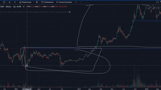Image resolution: width=161 pixels, height=90 pixels.
Task: Click the highlighted date label 24 Мар '22
Action: pyautogui.click(x=27, y=89)
